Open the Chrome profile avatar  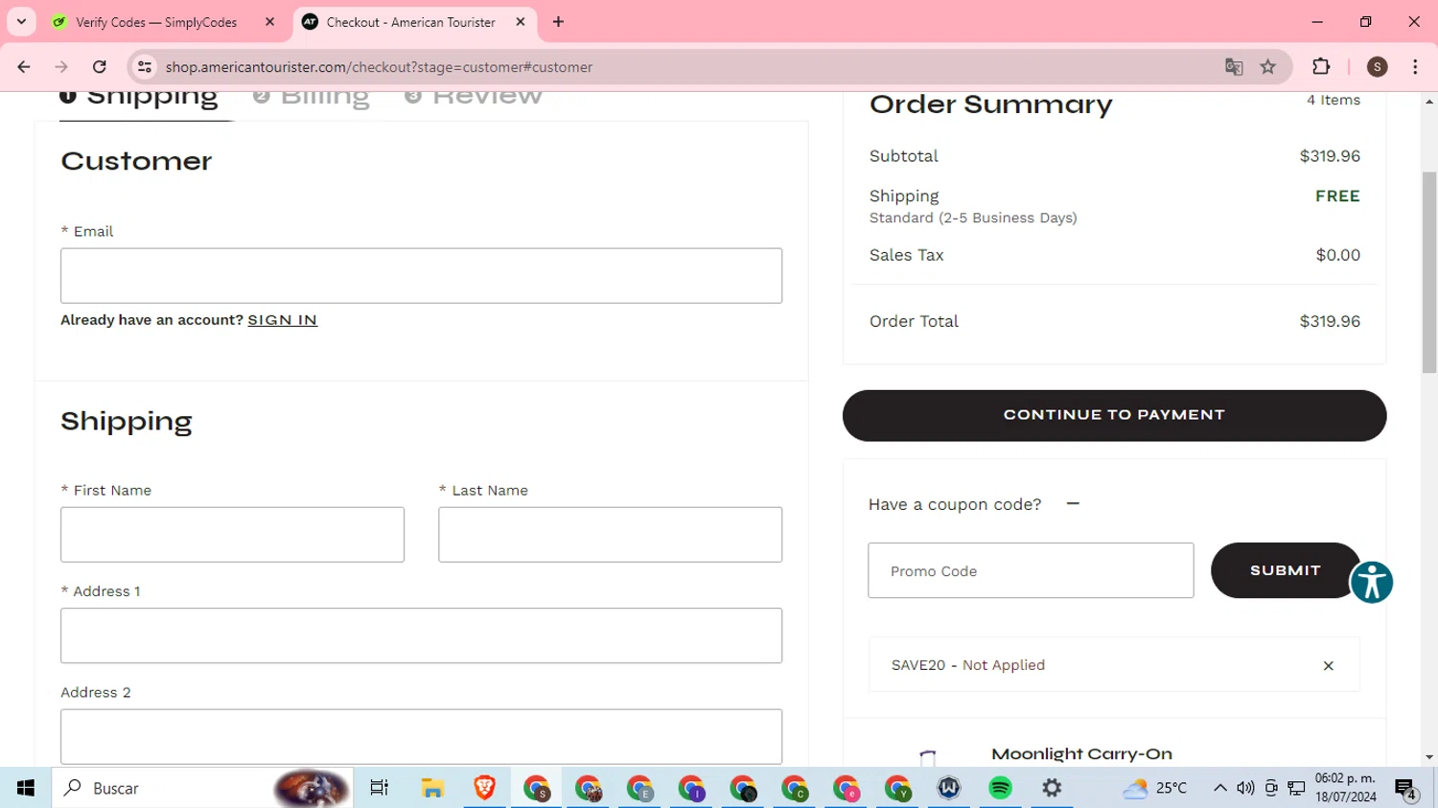(x=1378, y=67)
